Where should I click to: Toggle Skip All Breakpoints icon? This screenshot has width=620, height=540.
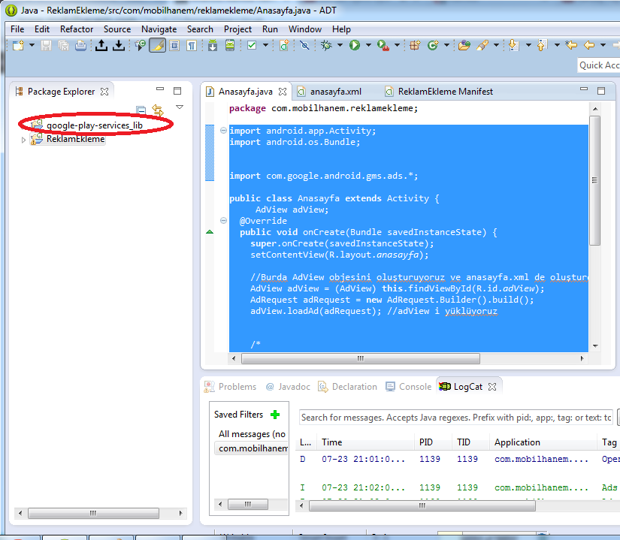pyautogui.click(x=304, y=45)
